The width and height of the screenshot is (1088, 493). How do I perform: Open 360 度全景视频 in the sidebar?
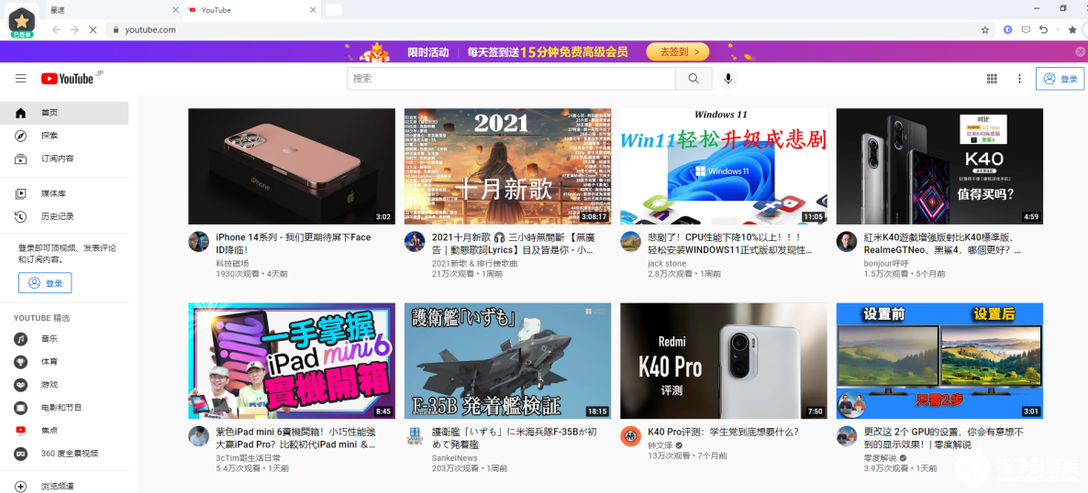[64, 454]
